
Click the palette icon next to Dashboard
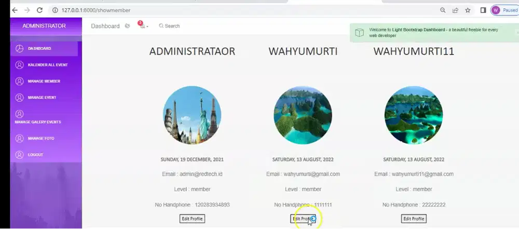[x=127, y=26]
